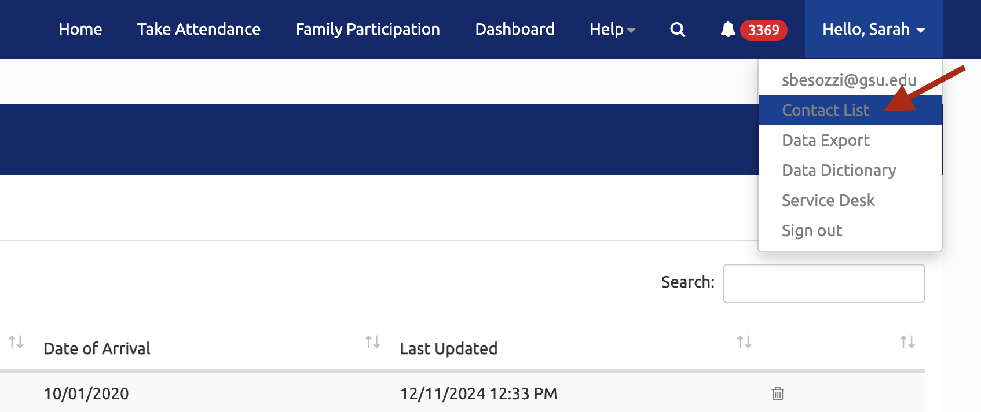Sort by Last Updated column arrows

click(x=744, y=342)
